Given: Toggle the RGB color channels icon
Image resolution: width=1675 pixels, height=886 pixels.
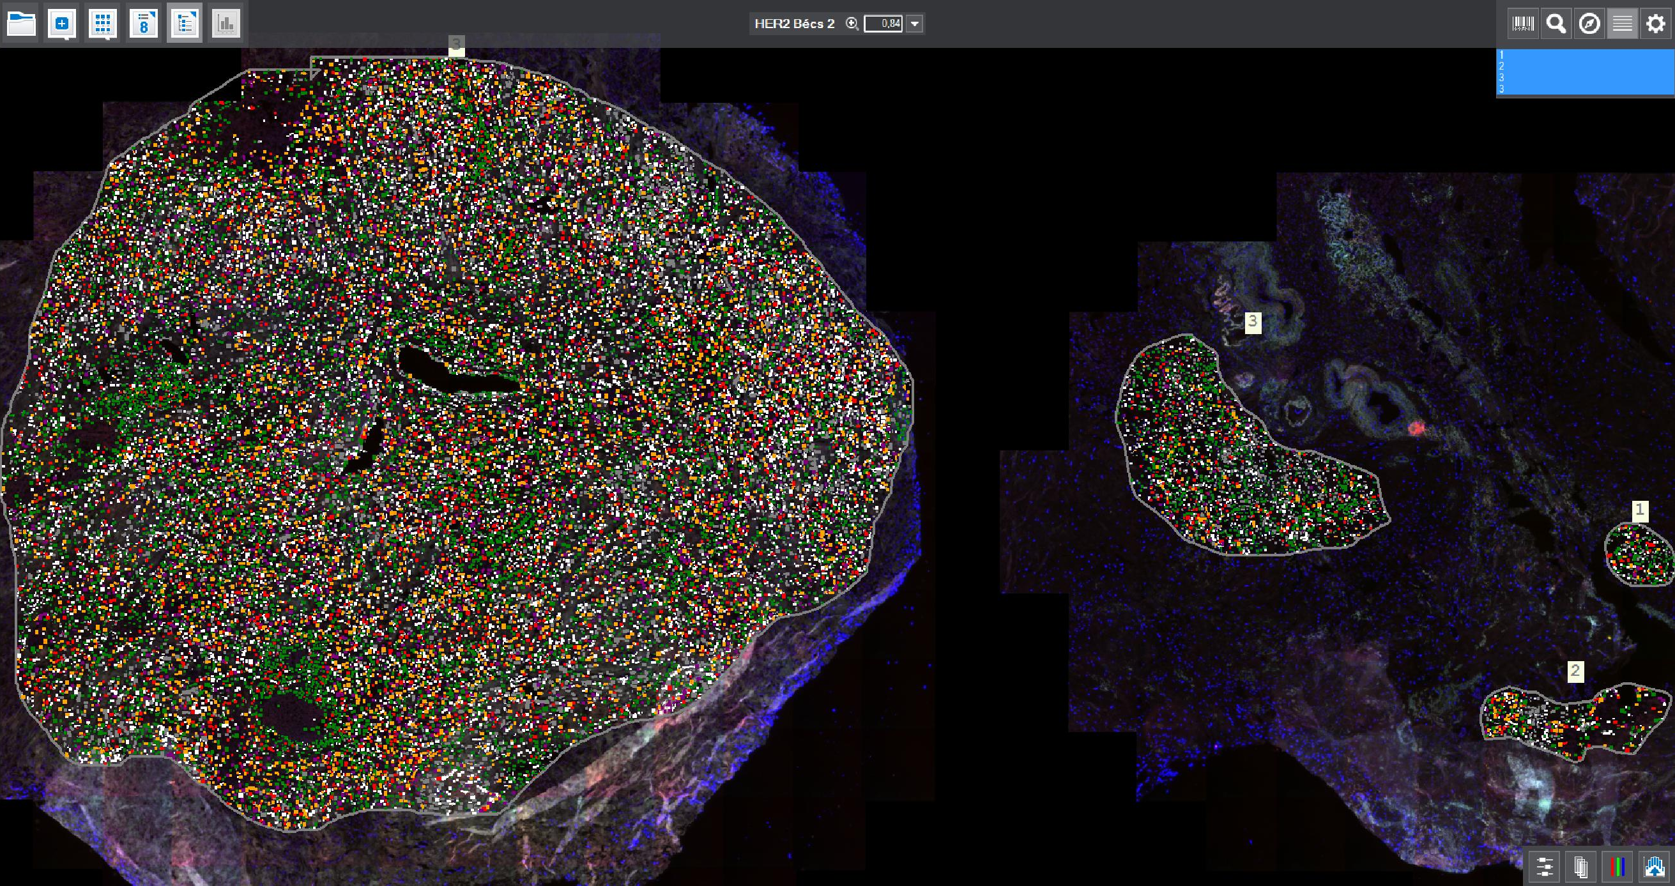Looking at the screenshot, I should pos(1618,866).
